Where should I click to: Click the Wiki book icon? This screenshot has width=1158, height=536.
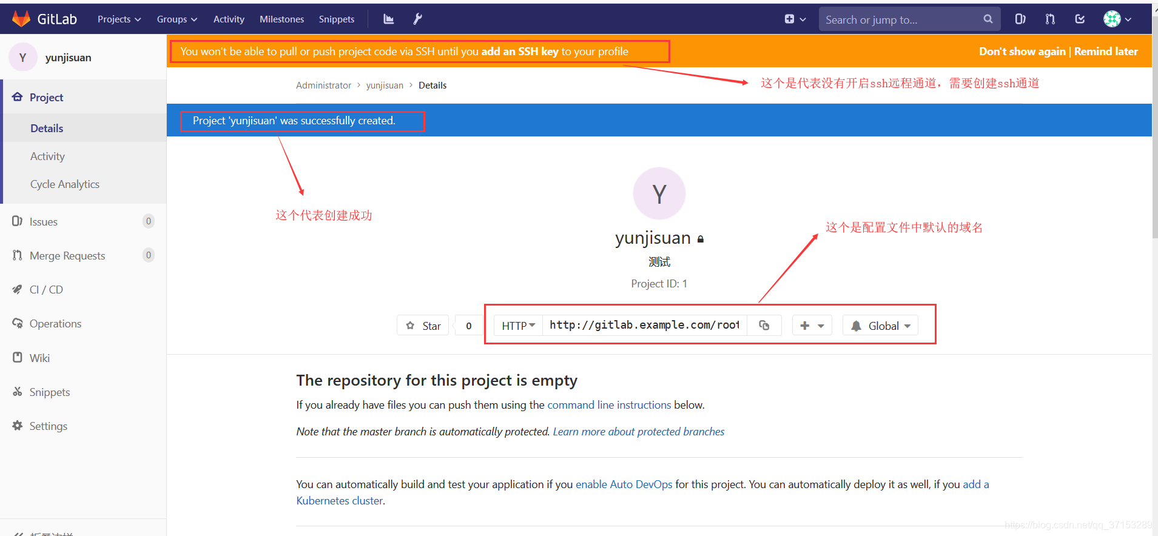point(18,357)
